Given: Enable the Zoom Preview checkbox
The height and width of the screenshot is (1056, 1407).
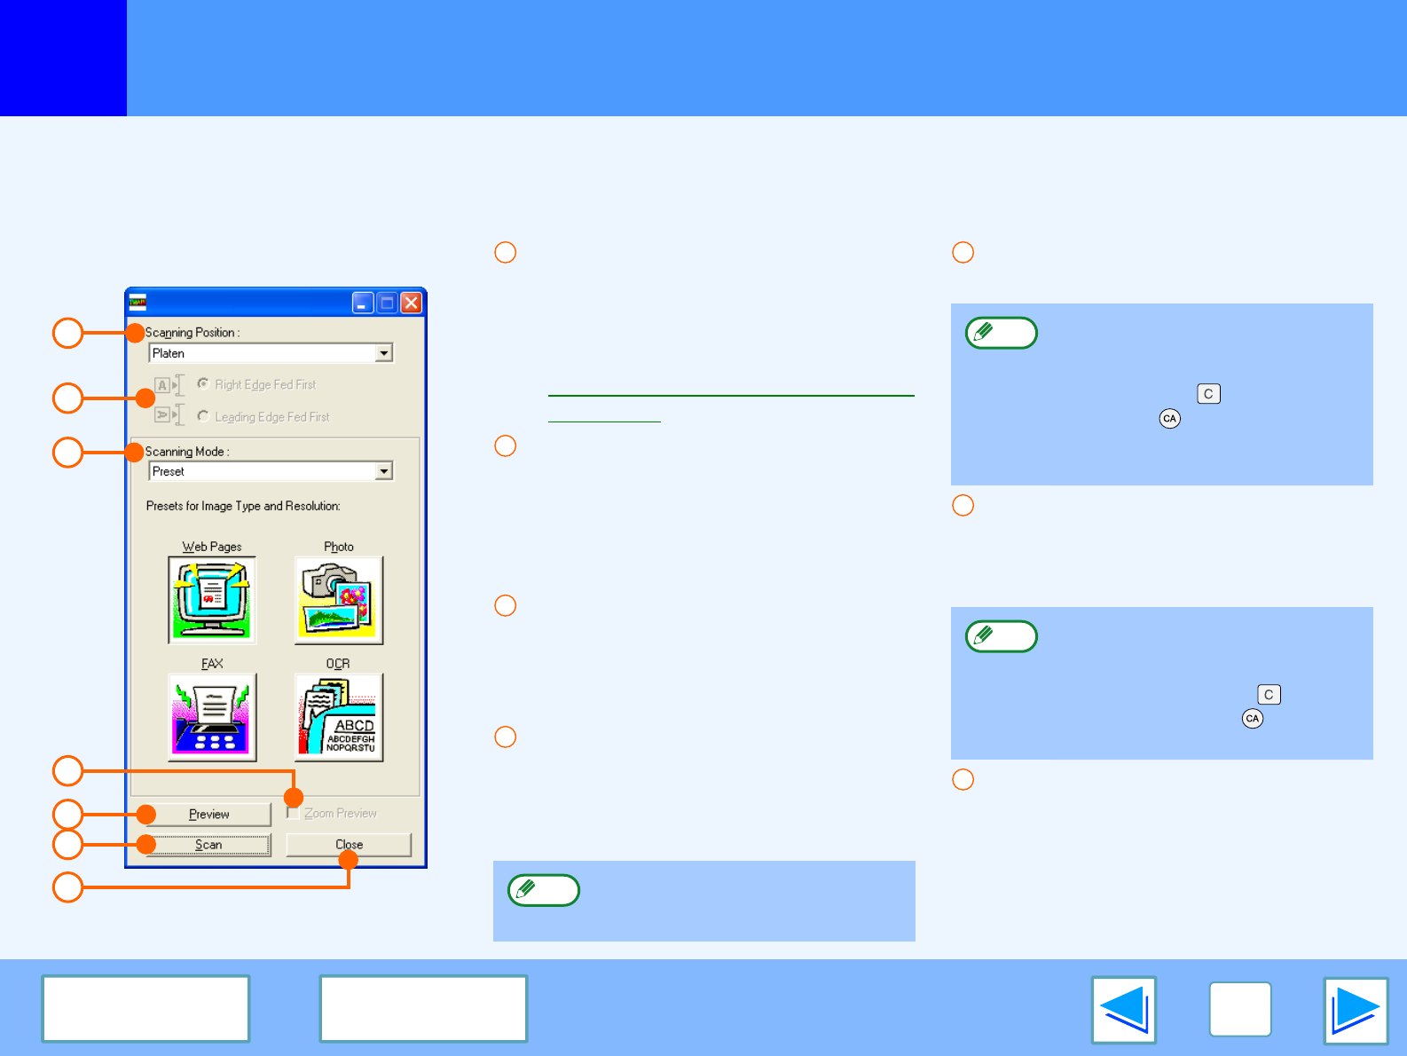Looking at the screenshot, I should pos(293,813).
